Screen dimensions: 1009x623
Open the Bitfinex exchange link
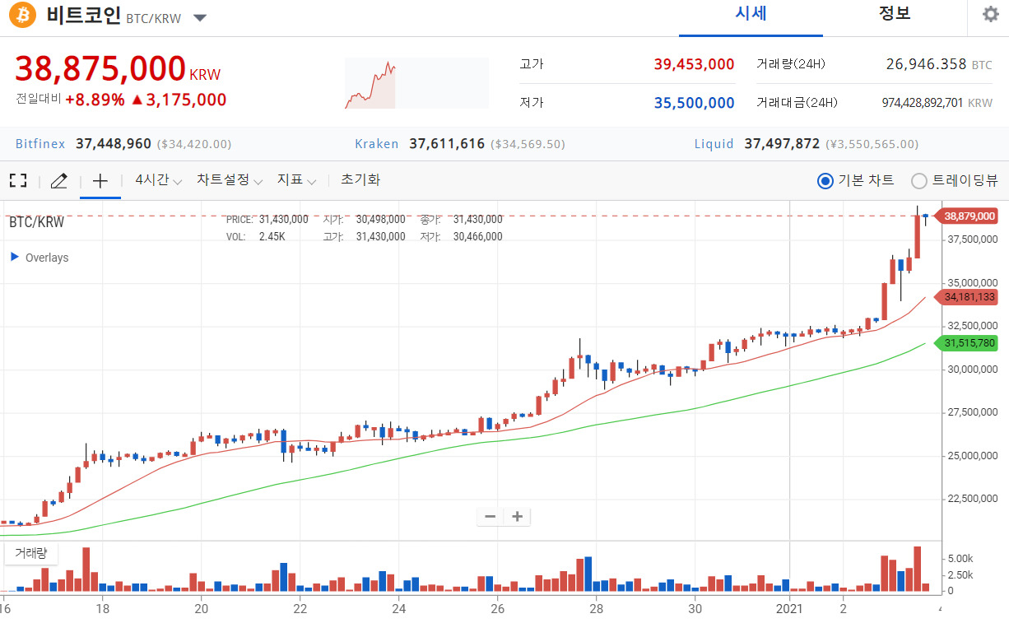(40, 143)
